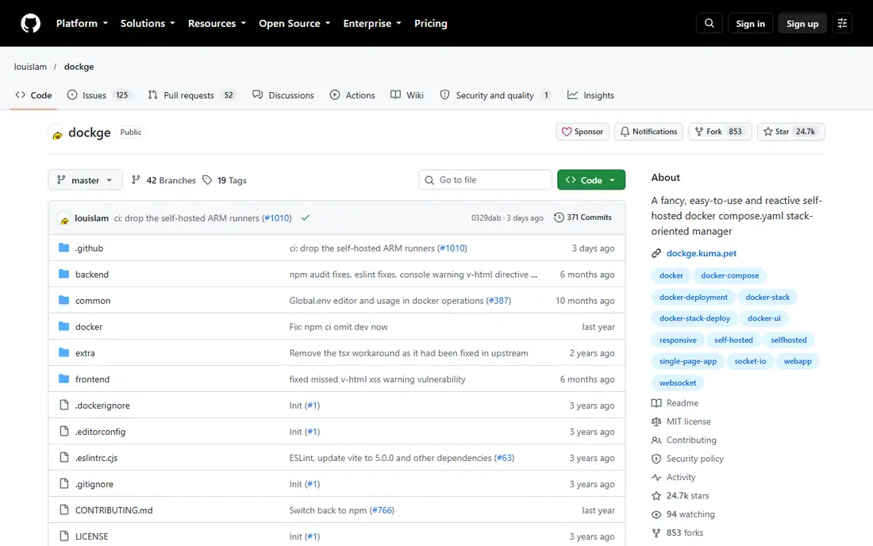Switch to the Security and quality tab
Image resolution: width=873 pixels, height=546 pixels.
click(x=495, y=95)
